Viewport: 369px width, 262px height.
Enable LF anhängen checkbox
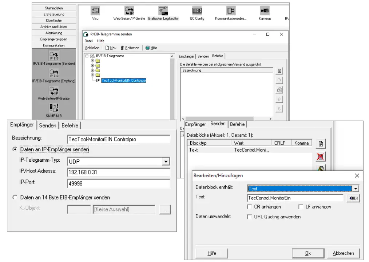point(301,207)
